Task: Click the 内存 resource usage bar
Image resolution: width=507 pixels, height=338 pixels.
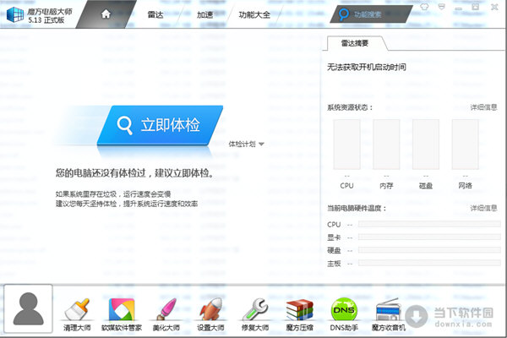Action: click(386, 144)
